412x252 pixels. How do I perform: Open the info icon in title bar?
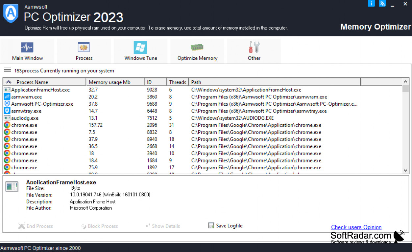click(372, 4)
